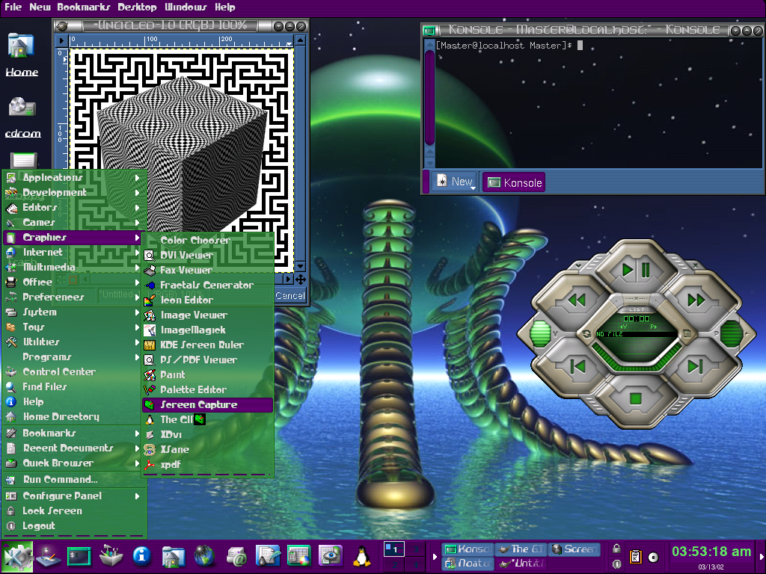Select Screen Capture in Graphics submenu
Viewport: 766px width, 574px height.
point(208,404)
